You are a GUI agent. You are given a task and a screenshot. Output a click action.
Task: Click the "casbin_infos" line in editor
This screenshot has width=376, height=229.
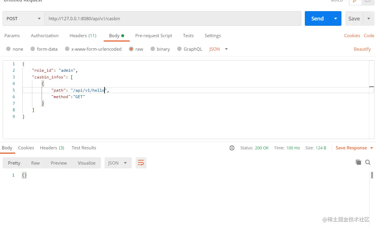[x=52, y=77]
